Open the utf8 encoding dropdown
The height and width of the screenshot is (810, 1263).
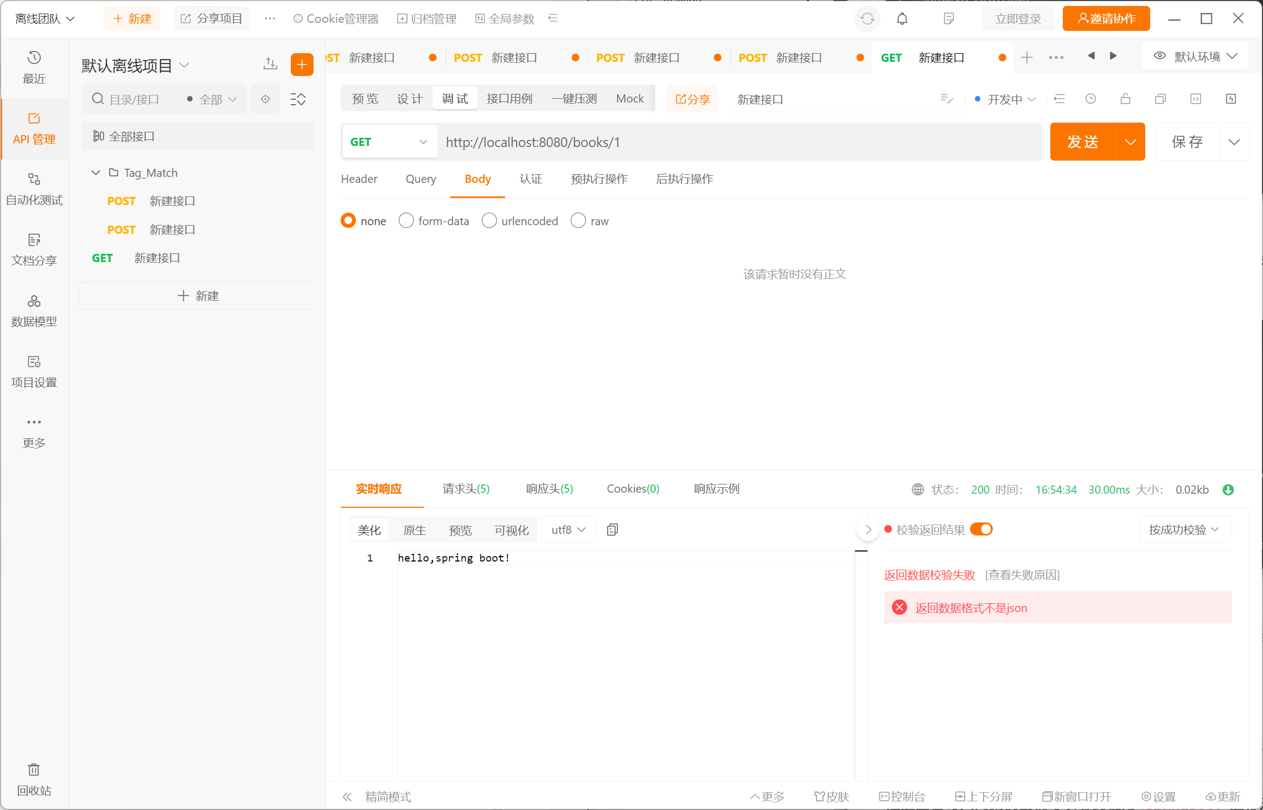tap(569, 530)
